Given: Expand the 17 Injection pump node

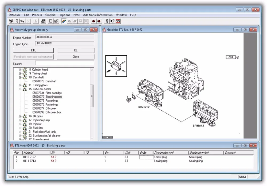Looking at the screenshot, I should click(x=20, y=120).
